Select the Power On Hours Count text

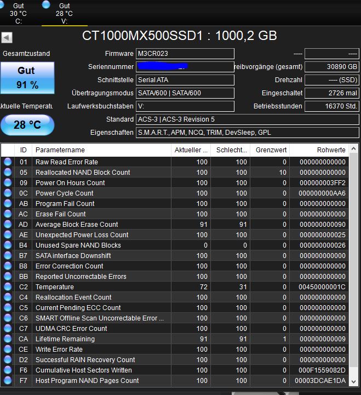[70, 182]
